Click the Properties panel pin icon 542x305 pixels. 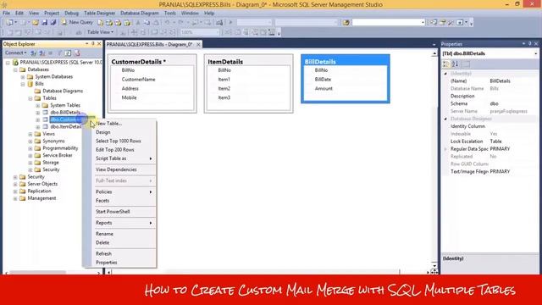click(x=529, y=44)
